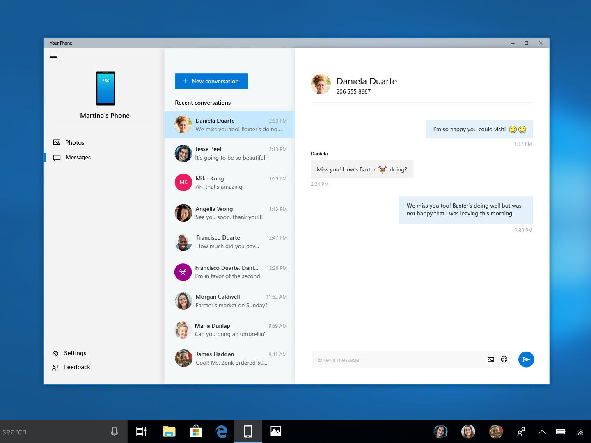The image size is (591, 443).
Task: Open the hamburger navigation menu
Action: (x=53, y=56)
